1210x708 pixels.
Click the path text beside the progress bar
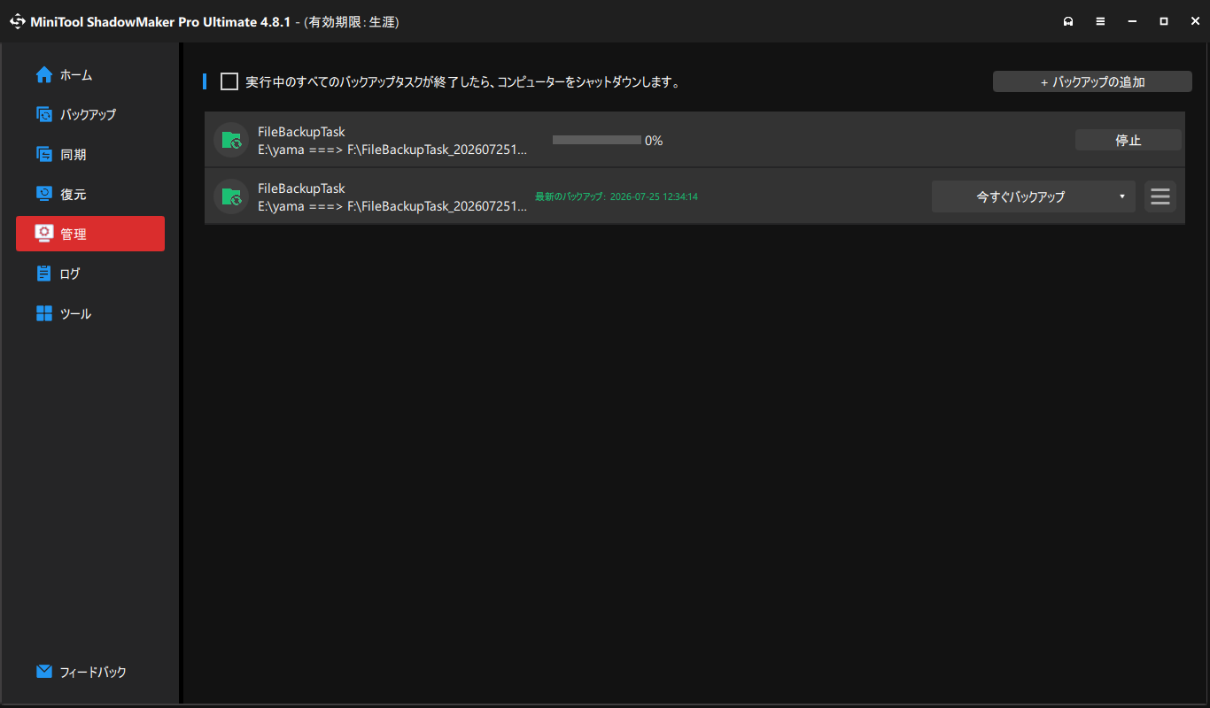[392, 150]
